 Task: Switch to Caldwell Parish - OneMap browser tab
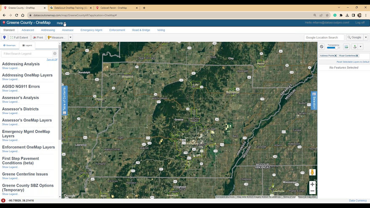click(117, 8)
